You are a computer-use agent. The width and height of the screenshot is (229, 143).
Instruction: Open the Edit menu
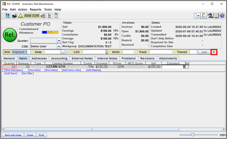click(13, 10)
